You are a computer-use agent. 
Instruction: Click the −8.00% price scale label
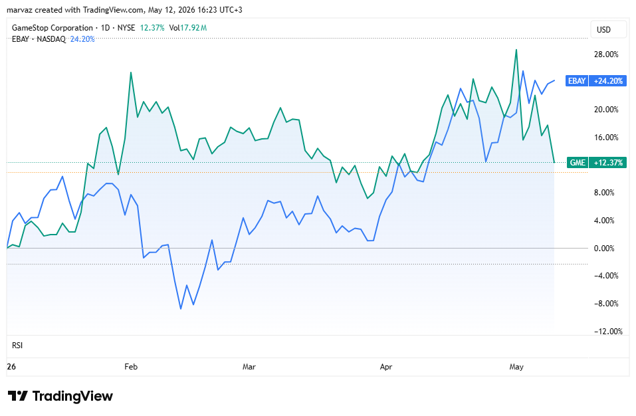[x=606, y=304]
